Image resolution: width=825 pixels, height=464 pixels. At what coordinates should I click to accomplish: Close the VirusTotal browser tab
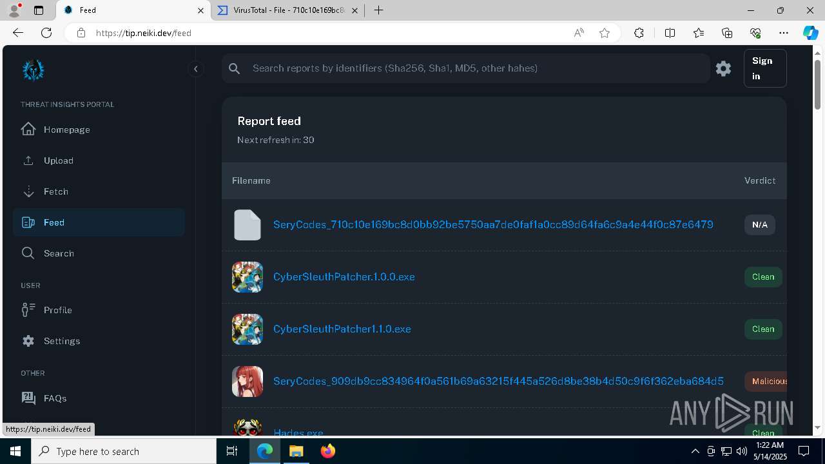(355, 10)
